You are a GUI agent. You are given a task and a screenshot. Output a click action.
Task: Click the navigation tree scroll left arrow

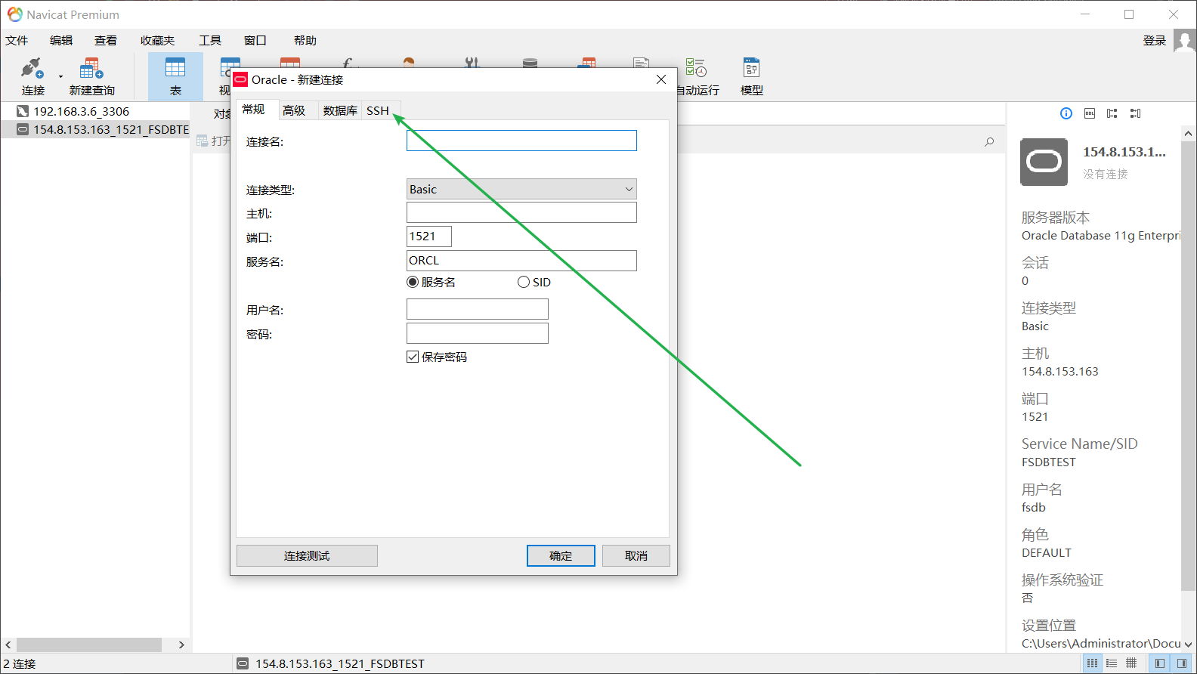coord(8,645)
